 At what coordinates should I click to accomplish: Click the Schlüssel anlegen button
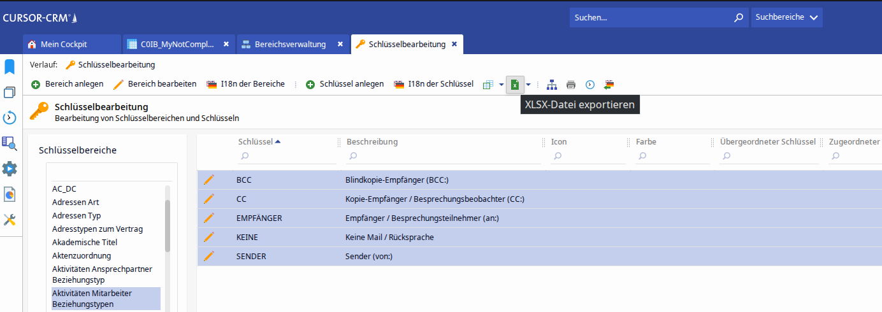345,84
